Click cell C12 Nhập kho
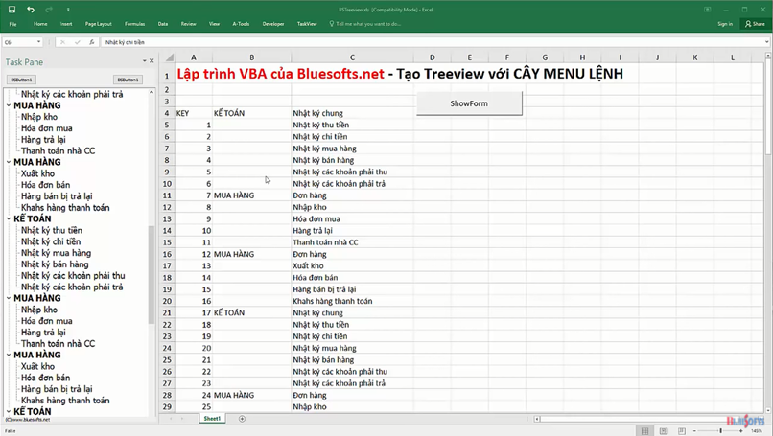Screen dimensions: 773x436 [x=353, y=207]
